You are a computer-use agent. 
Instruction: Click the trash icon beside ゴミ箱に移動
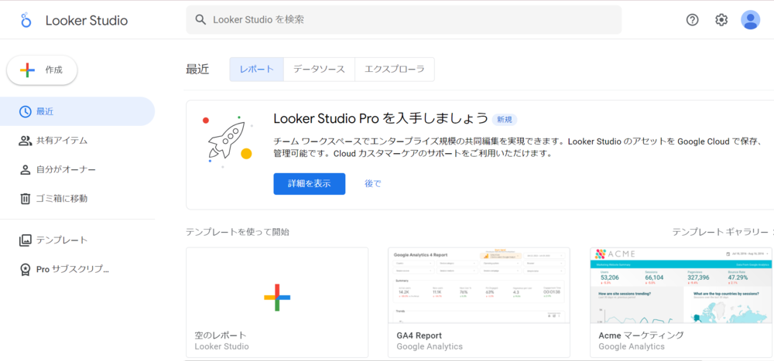click(x=25, y=199)
